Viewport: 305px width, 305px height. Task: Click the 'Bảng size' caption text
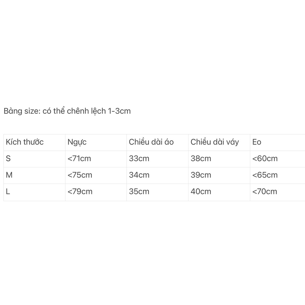point(67,111)
